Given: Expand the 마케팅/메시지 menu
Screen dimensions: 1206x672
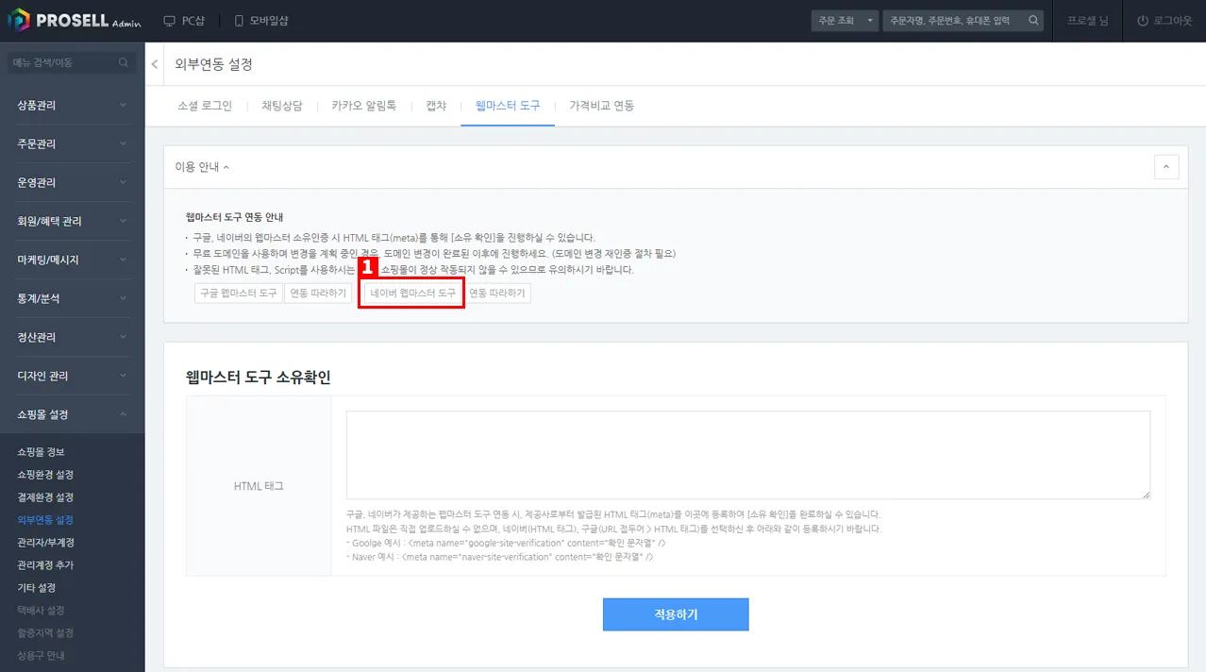Looking at the screenshot, I should tap(72, 260).
